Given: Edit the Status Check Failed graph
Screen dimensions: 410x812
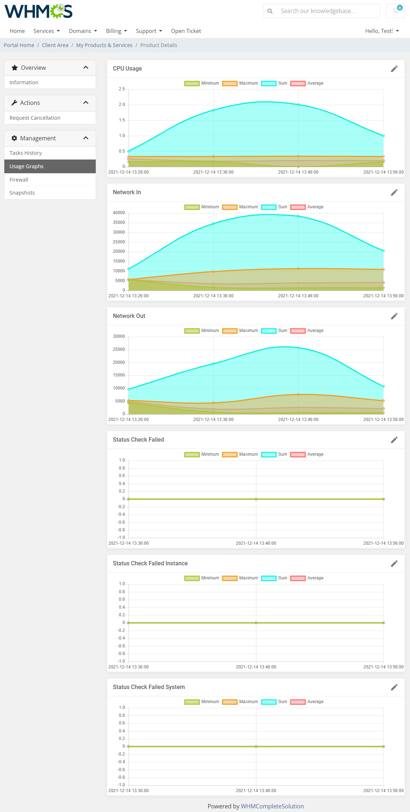Looking at the screenshot, I should (x=394, y=440).
